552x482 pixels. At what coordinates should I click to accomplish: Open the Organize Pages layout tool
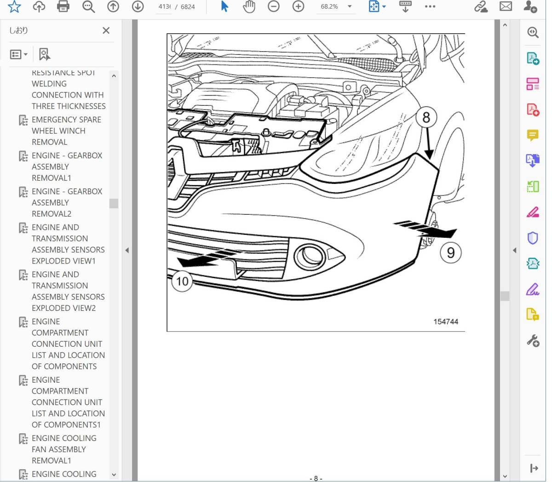click(533, 84)
